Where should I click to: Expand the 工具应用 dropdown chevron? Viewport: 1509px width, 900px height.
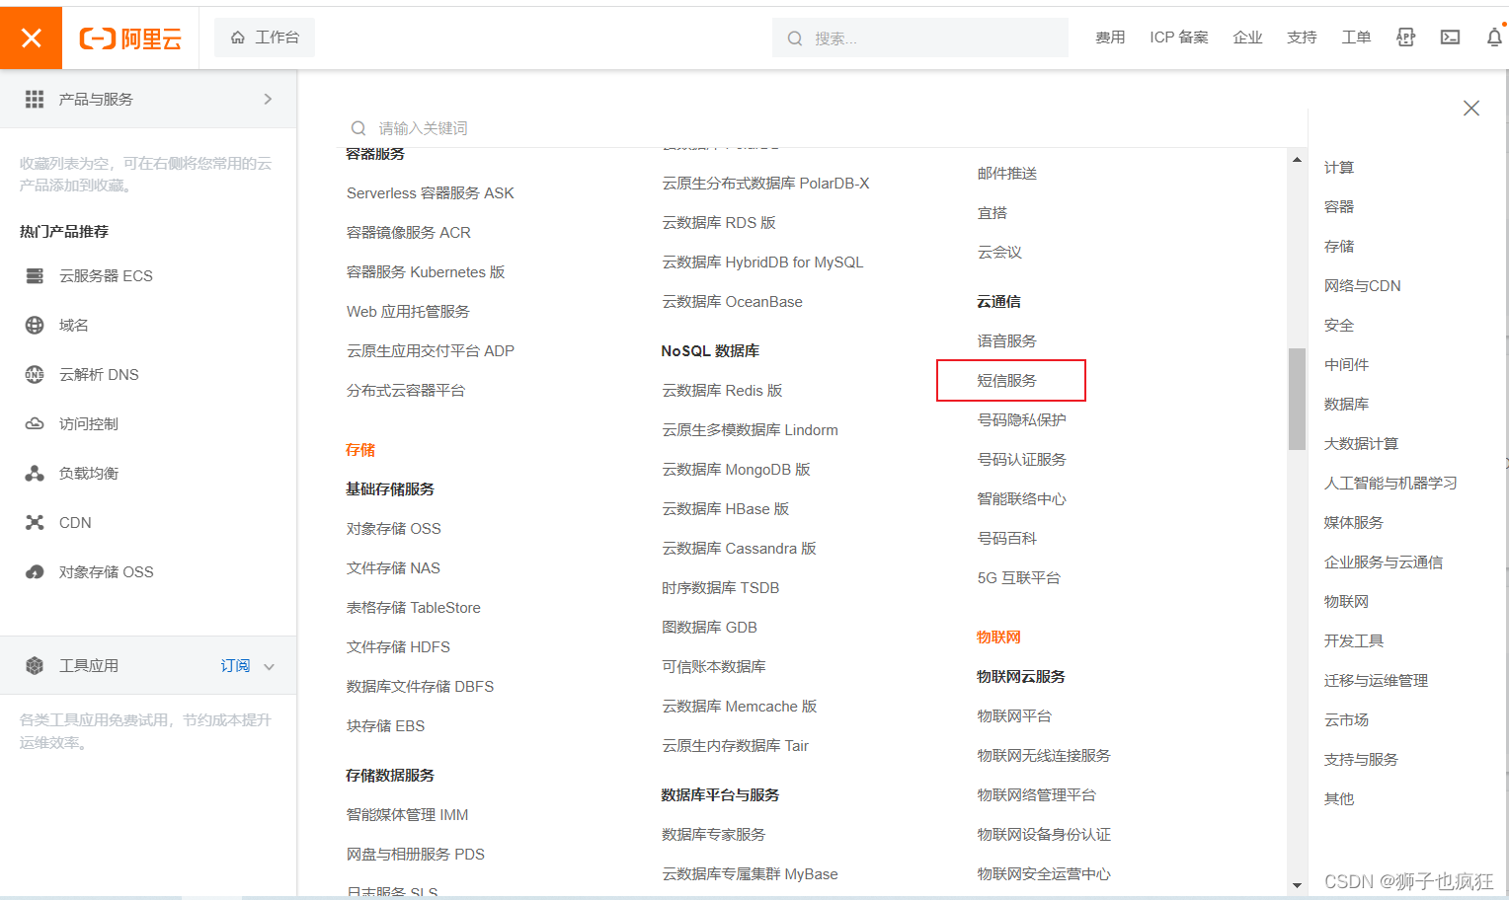point(269,666)
